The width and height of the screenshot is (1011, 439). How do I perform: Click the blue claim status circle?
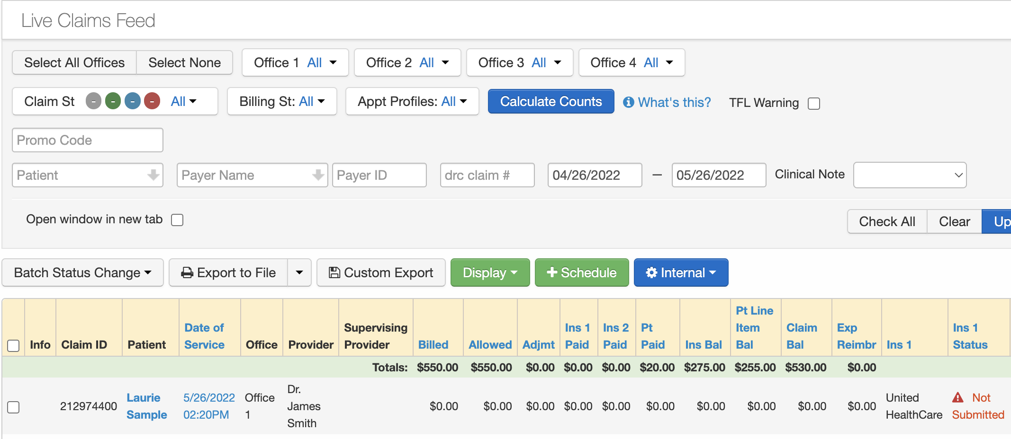133,101
